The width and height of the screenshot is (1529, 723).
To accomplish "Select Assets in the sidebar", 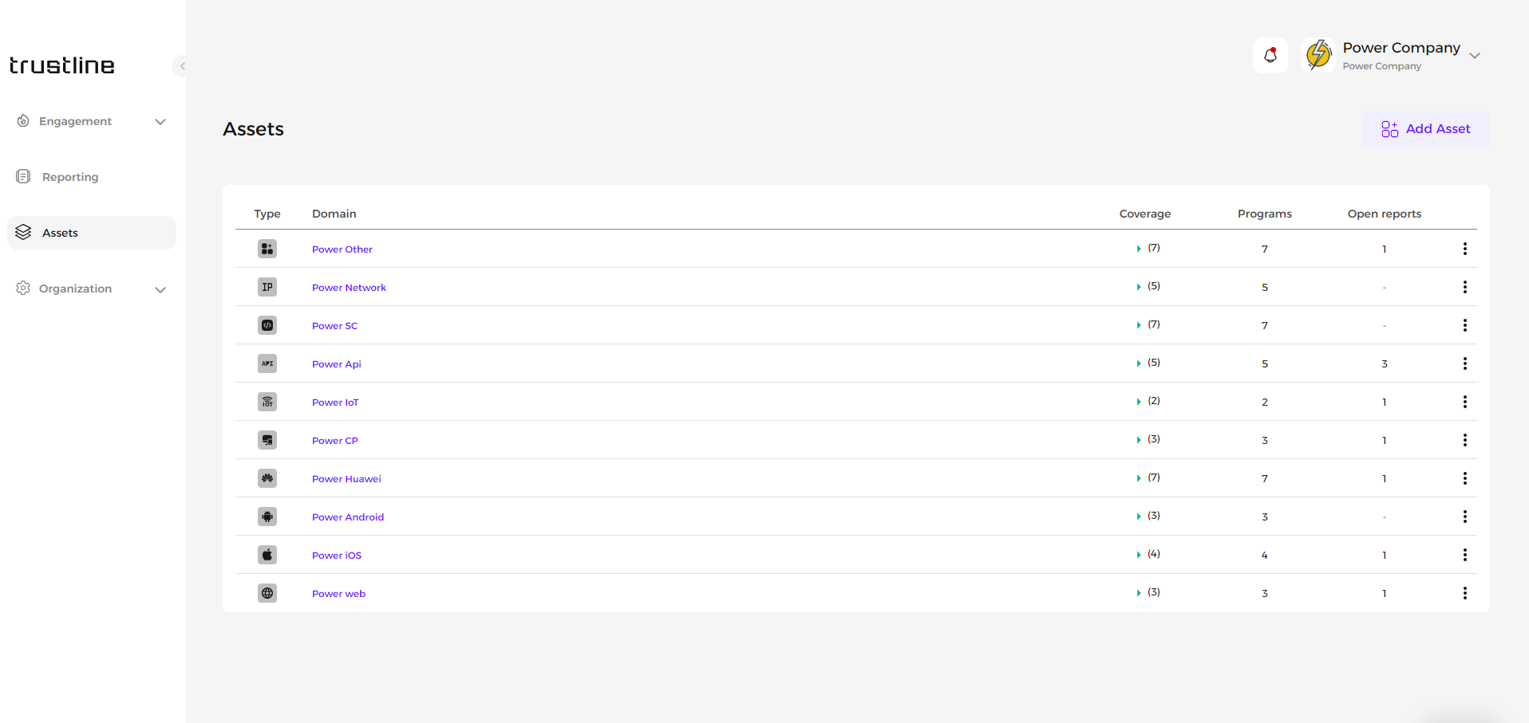I will point(61,233).
